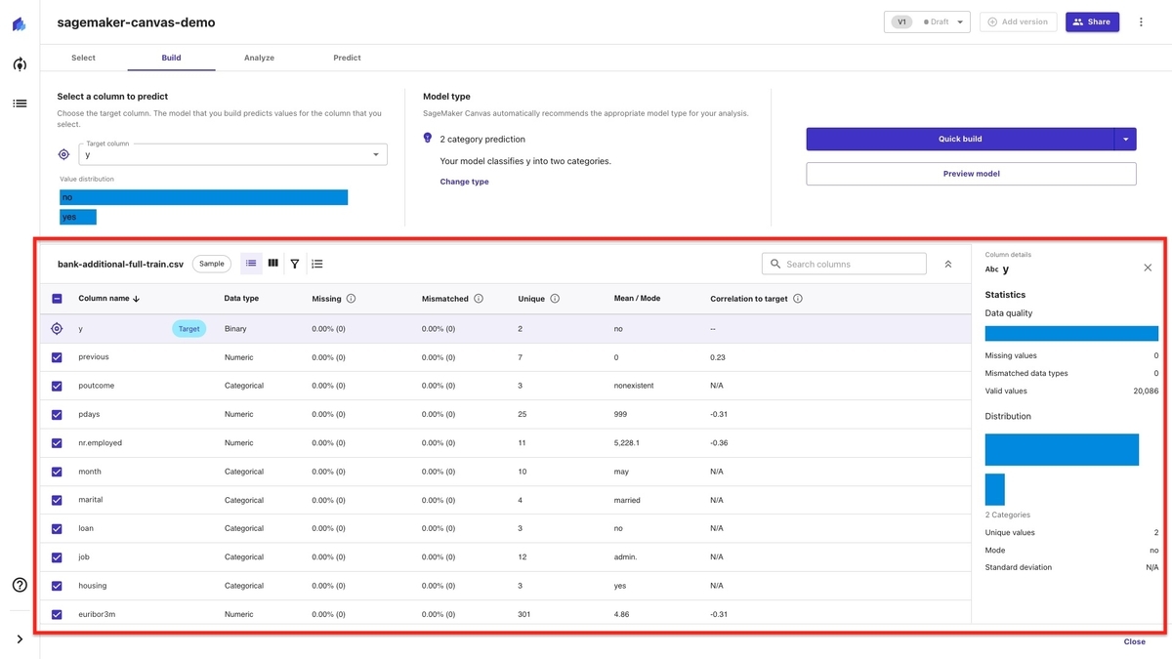
Task: Uncheck the job column checkbox
Action: 57,557
